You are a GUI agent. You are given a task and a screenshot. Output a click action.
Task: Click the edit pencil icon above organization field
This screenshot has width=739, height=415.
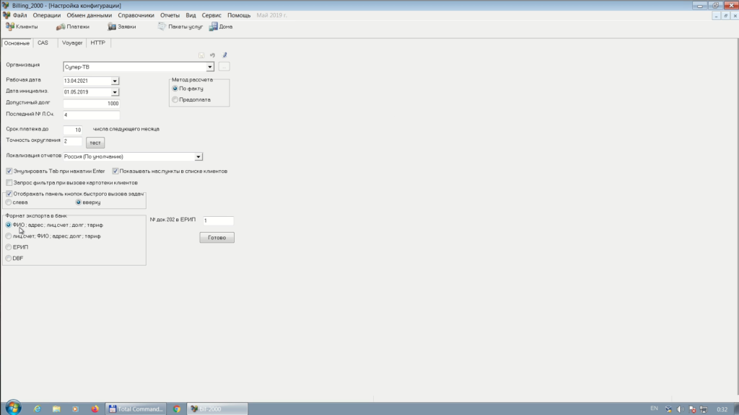coord(224,55)
